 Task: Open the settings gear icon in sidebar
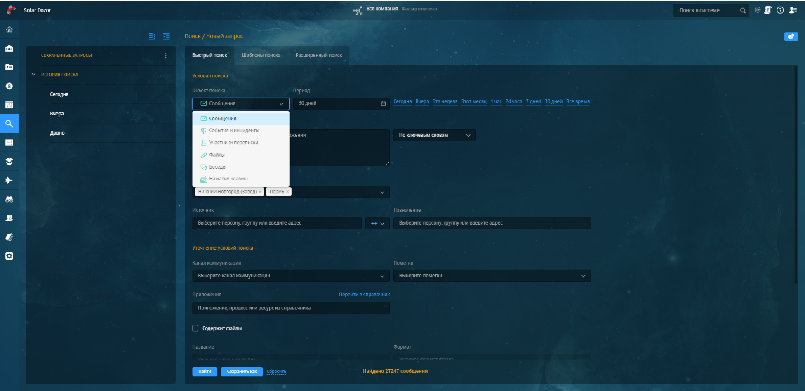click(9, 256)
